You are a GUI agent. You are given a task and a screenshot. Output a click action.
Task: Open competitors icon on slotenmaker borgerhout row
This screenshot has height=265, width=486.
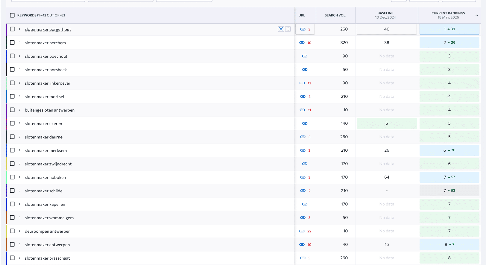coord(281,29)
